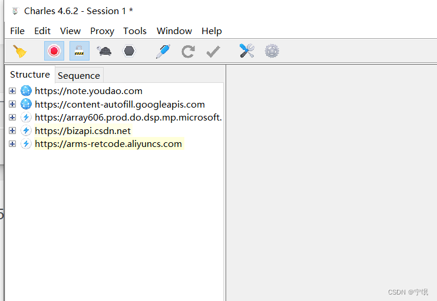Image resolution: width=437 pixels, height=301 pixels.
Task: Open the Window menu
Action: [174, 31]
